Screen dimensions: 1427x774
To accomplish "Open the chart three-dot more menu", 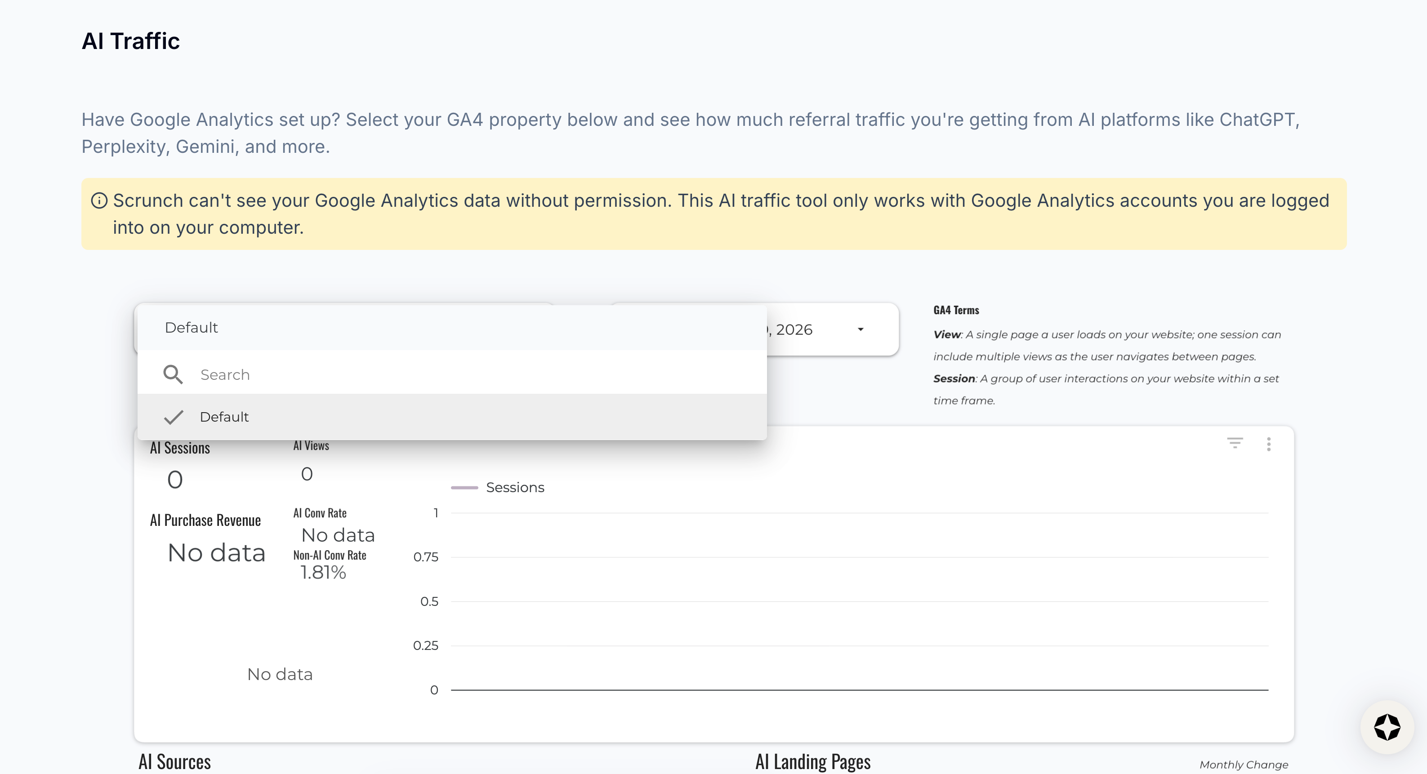I will pyautogui.click(x=1269, y=444).
